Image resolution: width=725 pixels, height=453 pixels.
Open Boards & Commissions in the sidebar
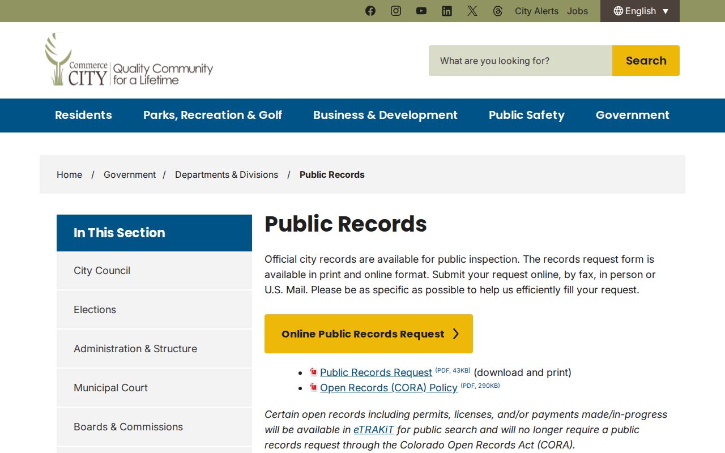tap(154, 427)
